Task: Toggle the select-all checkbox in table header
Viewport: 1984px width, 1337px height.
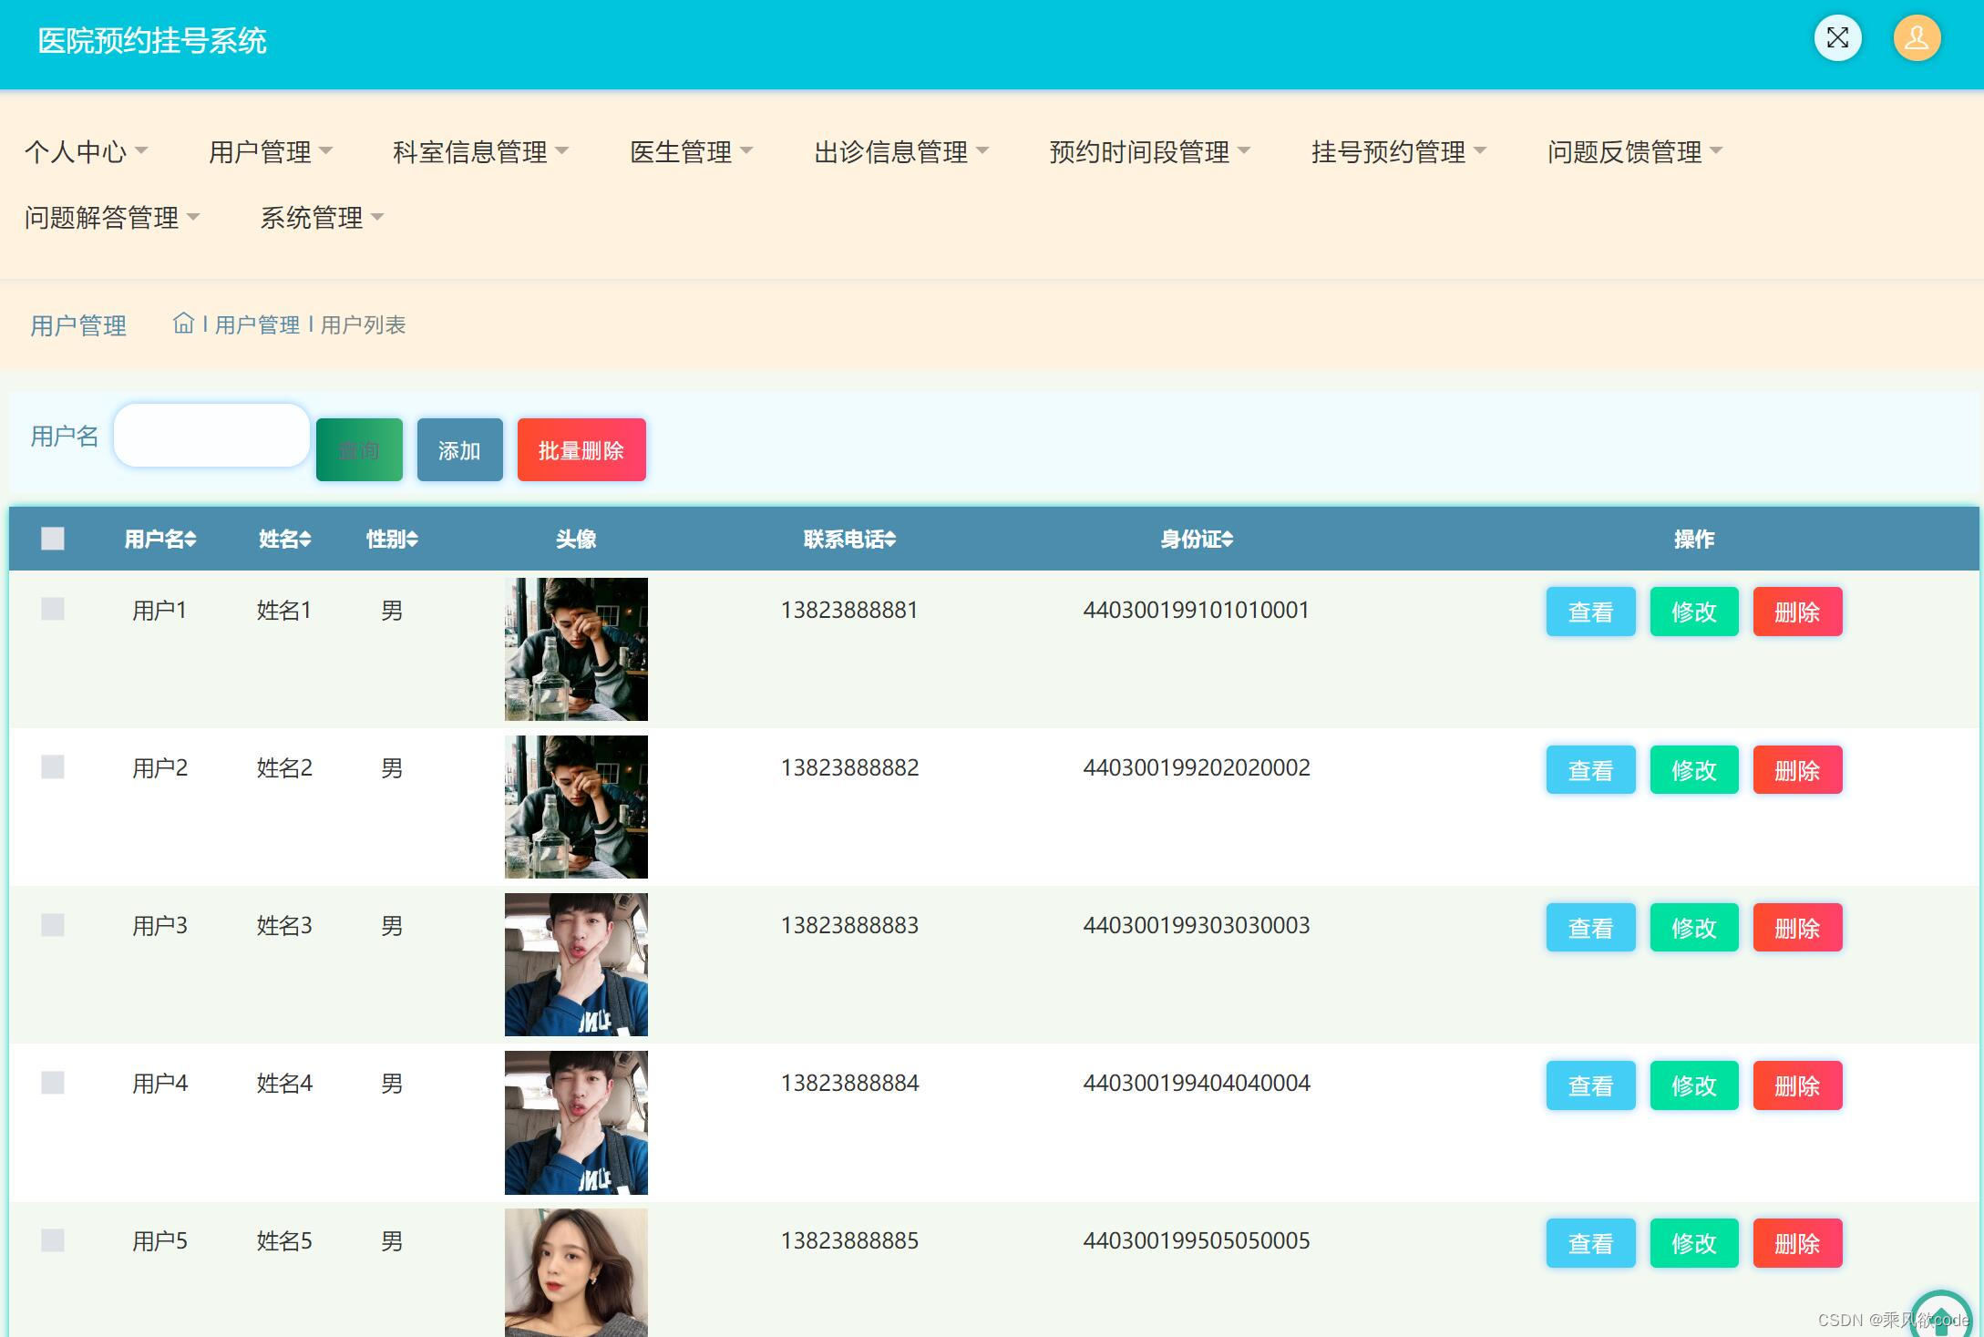Action: [x=53, y=539]
